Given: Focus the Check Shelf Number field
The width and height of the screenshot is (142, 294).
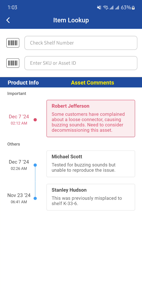Looking at the screenshot, I should click(x=81, y=43).
